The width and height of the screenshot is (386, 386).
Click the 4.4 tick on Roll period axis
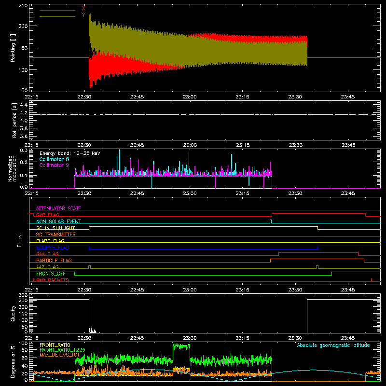[24, 105]
